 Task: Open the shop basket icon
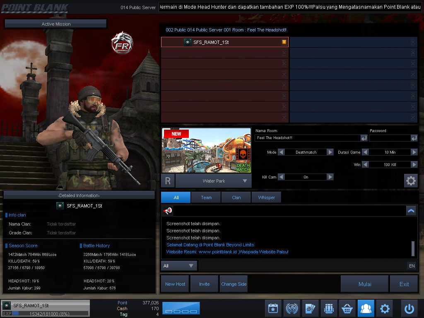tap(347, 308)
